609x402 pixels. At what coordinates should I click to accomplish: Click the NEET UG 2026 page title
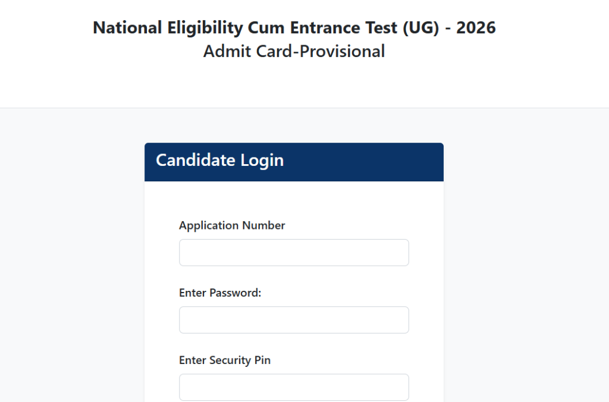[294, 27]
